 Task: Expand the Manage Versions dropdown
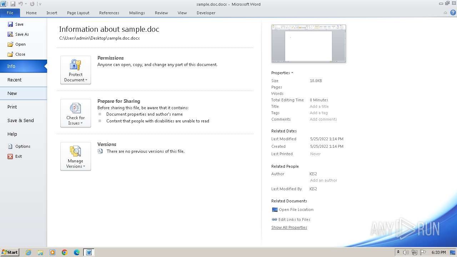(76, 156)
